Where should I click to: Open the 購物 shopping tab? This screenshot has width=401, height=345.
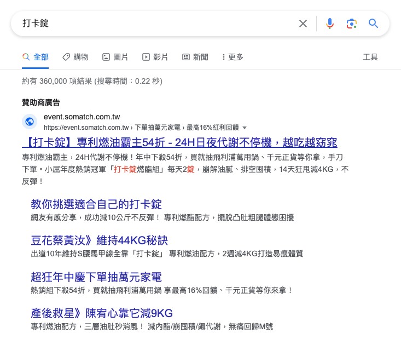coord(75,57)
